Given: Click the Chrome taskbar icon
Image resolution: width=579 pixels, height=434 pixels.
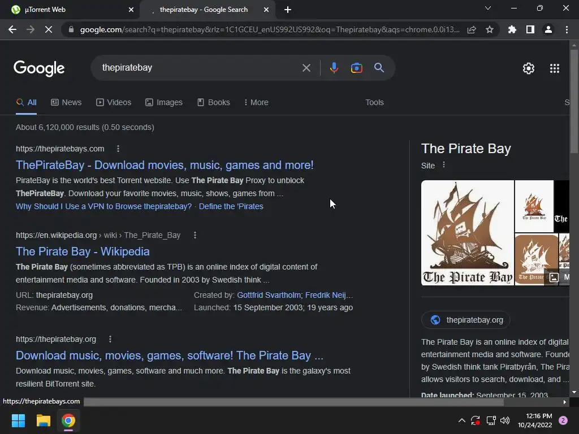Looking at the screenshot, I should pyautogui.click(x=68, y=420).
